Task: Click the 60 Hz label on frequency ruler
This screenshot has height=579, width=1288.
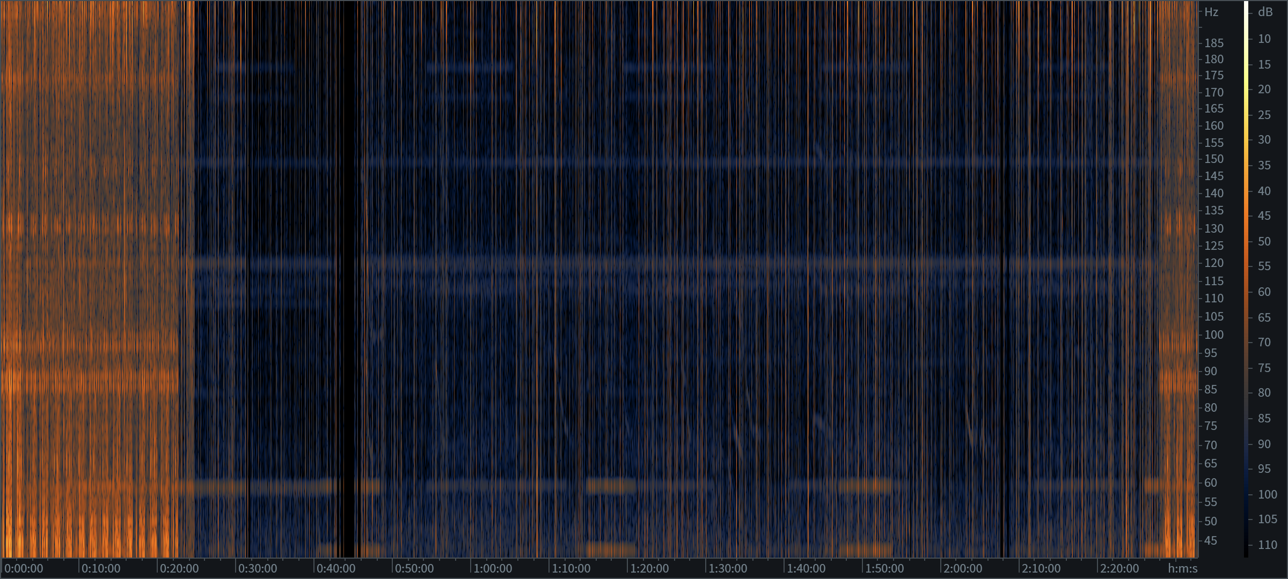Action: 1211,482
